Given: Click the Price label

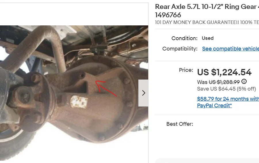Looking at the screenshot, I should pos(186,70).
